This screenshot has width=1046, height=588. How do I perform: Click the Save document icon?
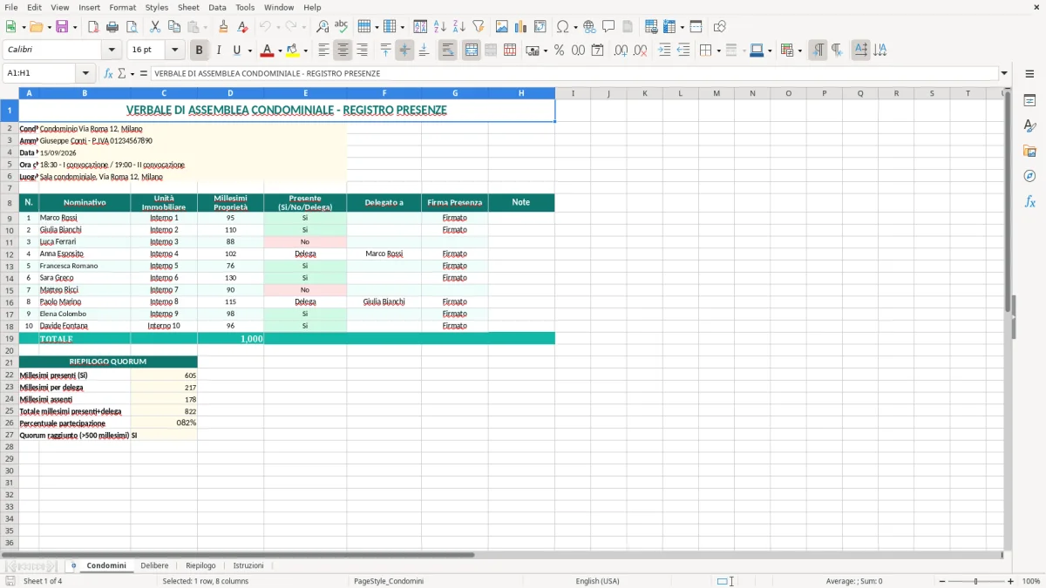click(x=61, y=27)
